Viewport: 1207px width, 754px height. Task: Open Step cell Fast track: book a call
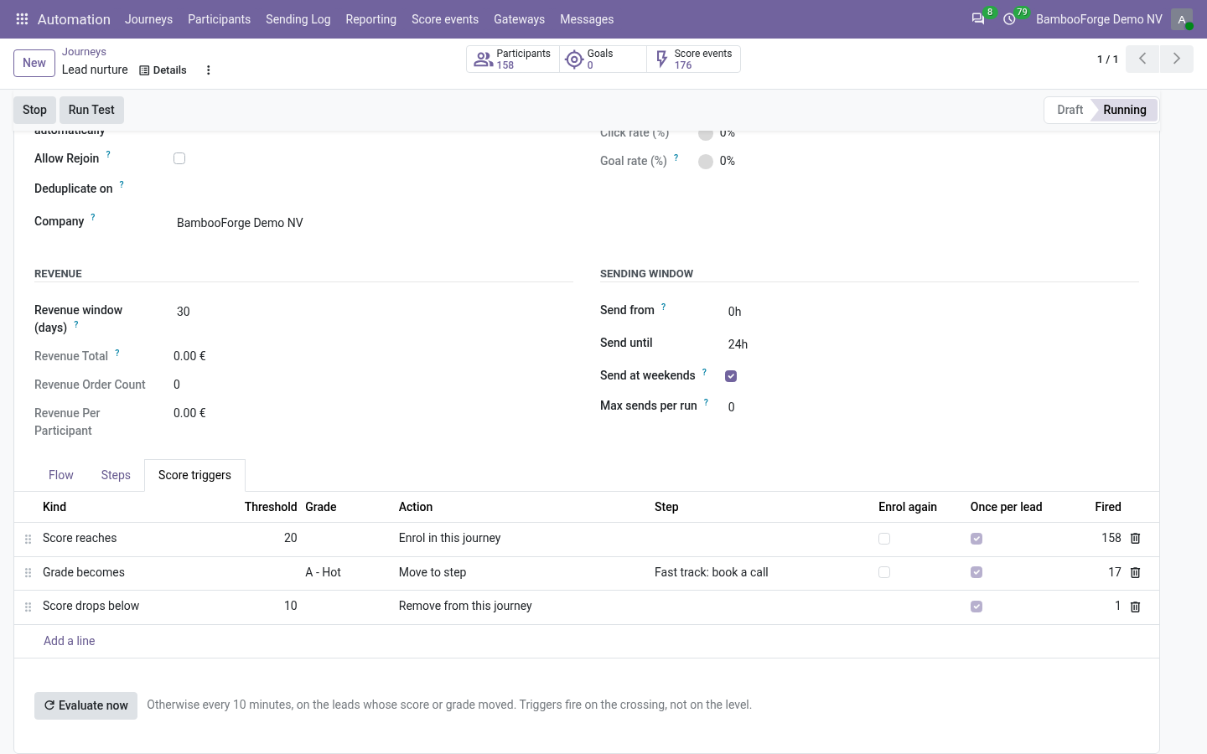pyautogui.click(x=761, y=572)
